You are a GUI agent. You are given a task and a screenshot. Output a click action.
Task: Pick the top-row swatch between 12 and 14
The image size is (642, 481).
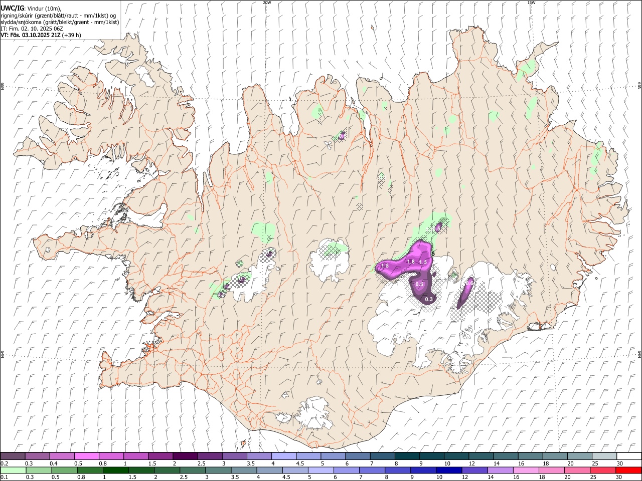[480, 456]
